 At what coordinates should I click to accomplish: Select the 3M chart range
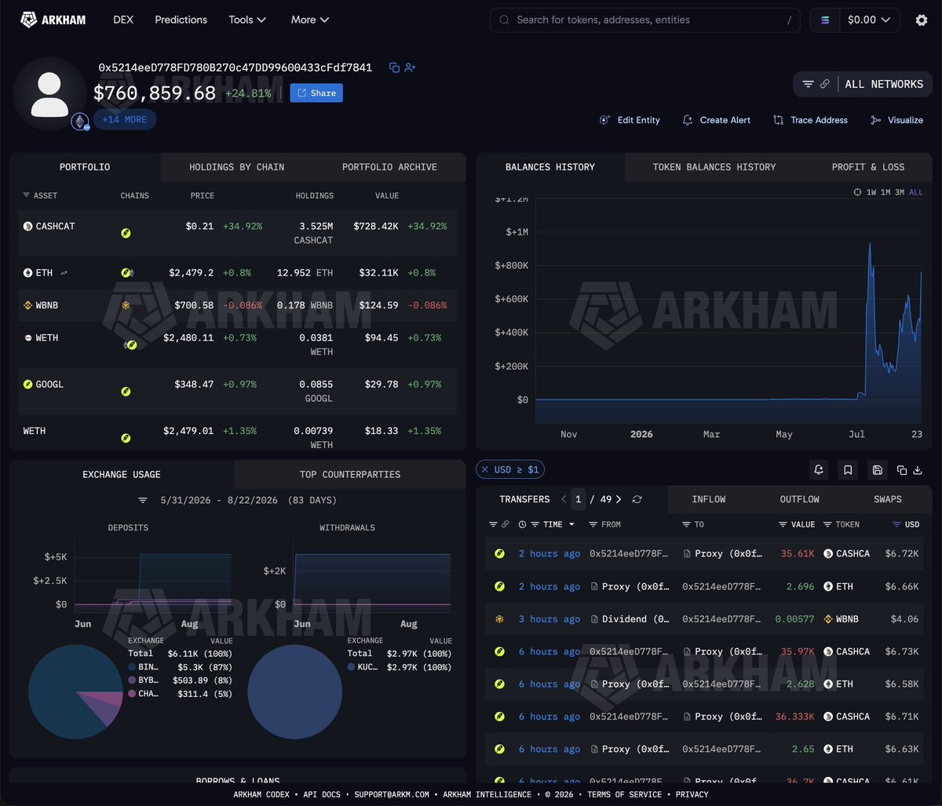pos(899,192)
